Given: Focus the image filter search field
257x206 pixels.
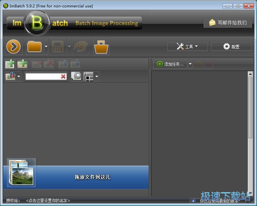Looking at the screenshot, I should (x=43, y=76).
